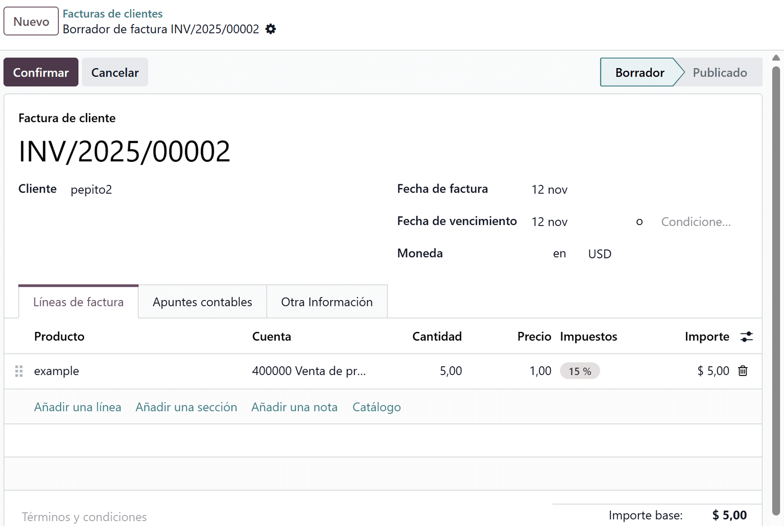Edit the Términos y condiciones field
The image size is (784, 526).
click(84, 516)
